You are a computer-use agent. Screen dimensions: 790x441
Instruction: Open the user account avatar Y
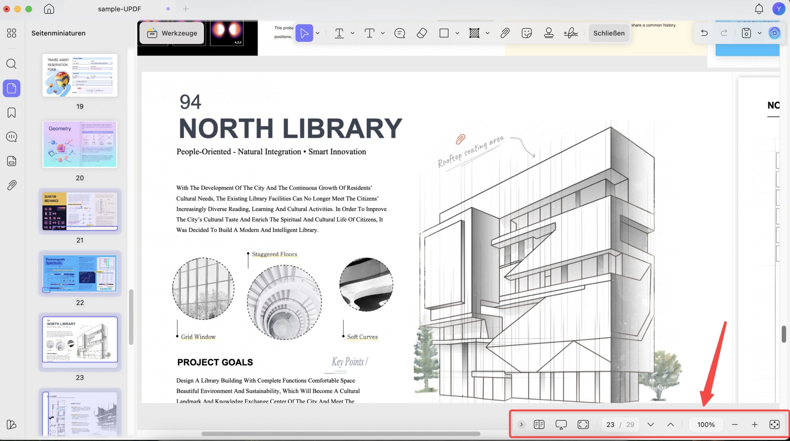tap(779, 9)
